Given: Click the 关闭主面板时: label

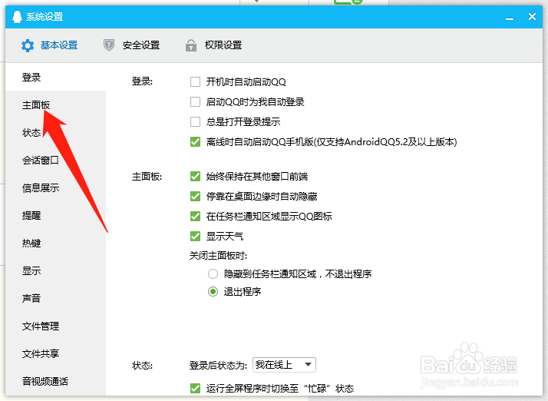Looking at the screenshot, I should 218,256.
